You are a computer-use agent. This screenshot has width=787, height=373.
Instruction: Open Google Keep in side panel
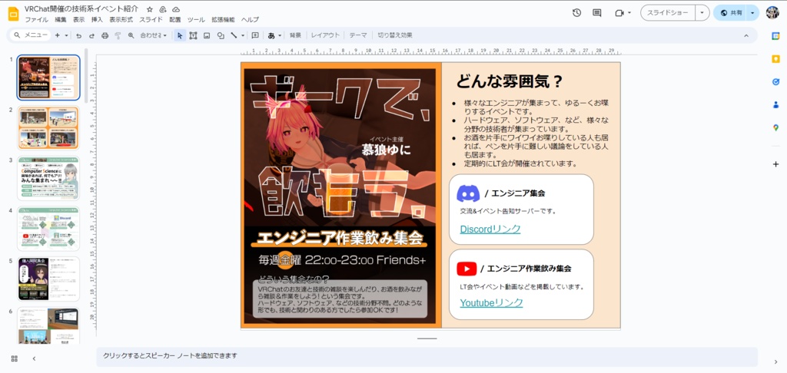(775, 59)
